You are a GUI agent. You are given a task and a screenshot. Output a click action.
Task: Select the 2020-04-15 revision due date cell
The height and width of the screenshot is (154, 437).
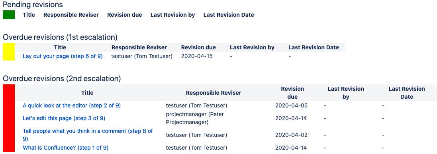197,56
